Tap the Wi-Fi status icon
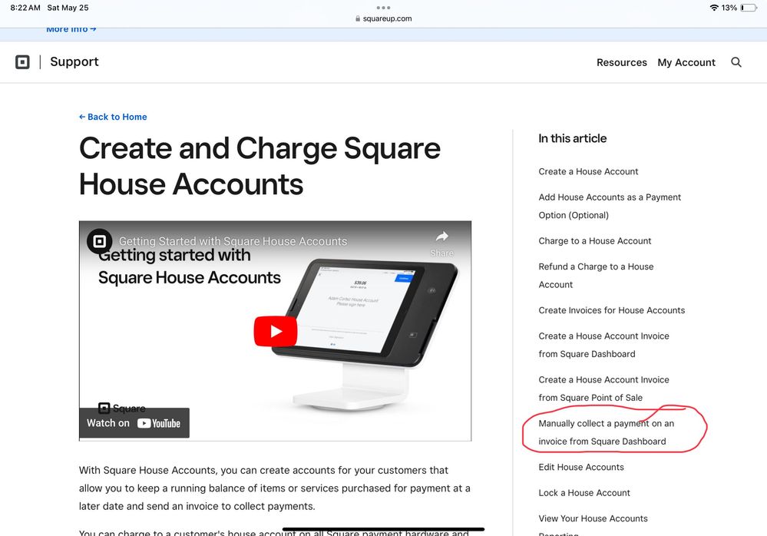 click(714, 8)
